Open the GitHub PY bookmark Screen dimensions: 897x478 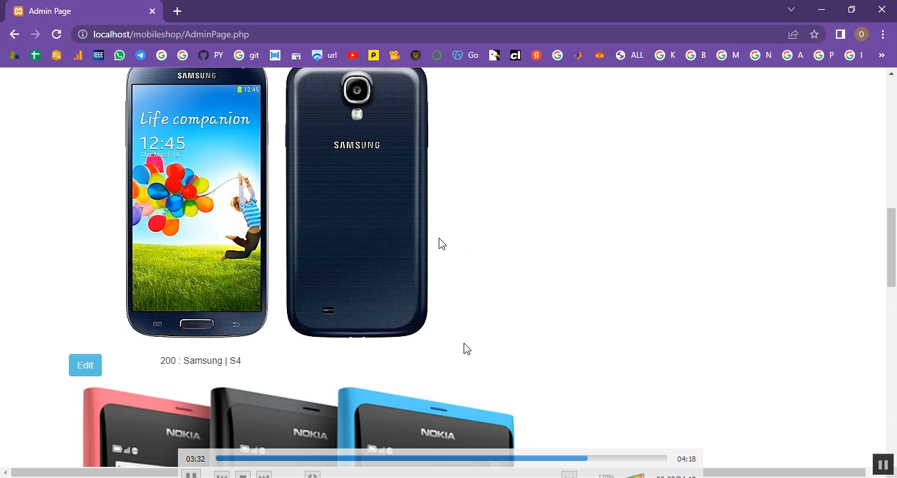tap(211, 55)
